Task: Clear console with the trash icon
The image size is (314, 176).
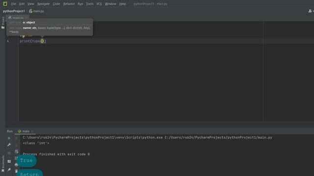Action: (x=16, y=171)
